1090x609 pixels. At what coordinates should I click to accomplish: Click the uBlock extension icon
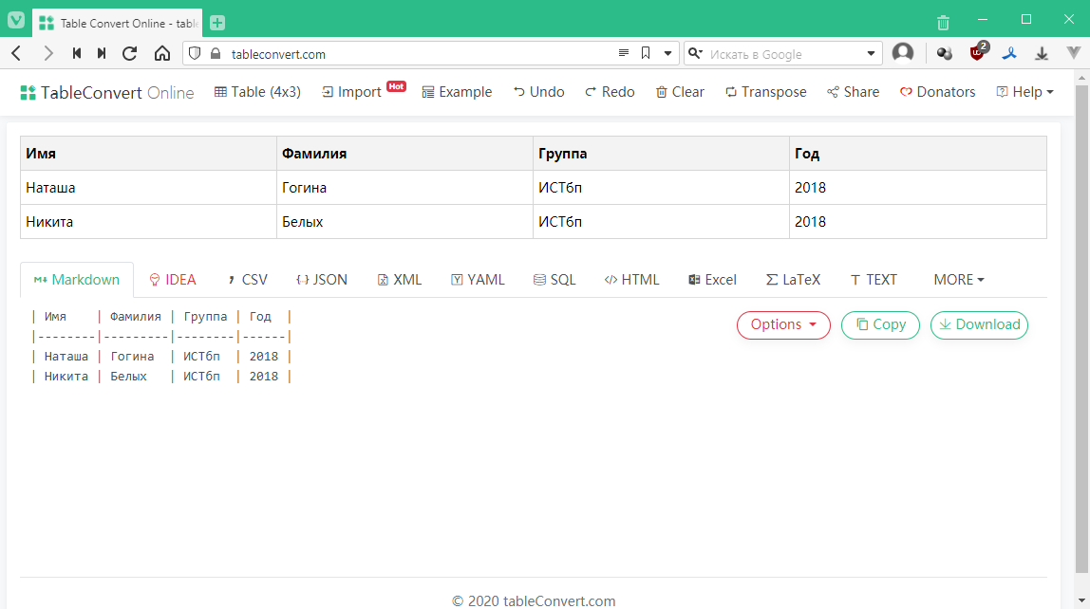tap(977, 54)
